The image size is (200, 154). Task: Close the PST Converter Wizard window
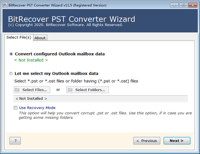(192, 5)
